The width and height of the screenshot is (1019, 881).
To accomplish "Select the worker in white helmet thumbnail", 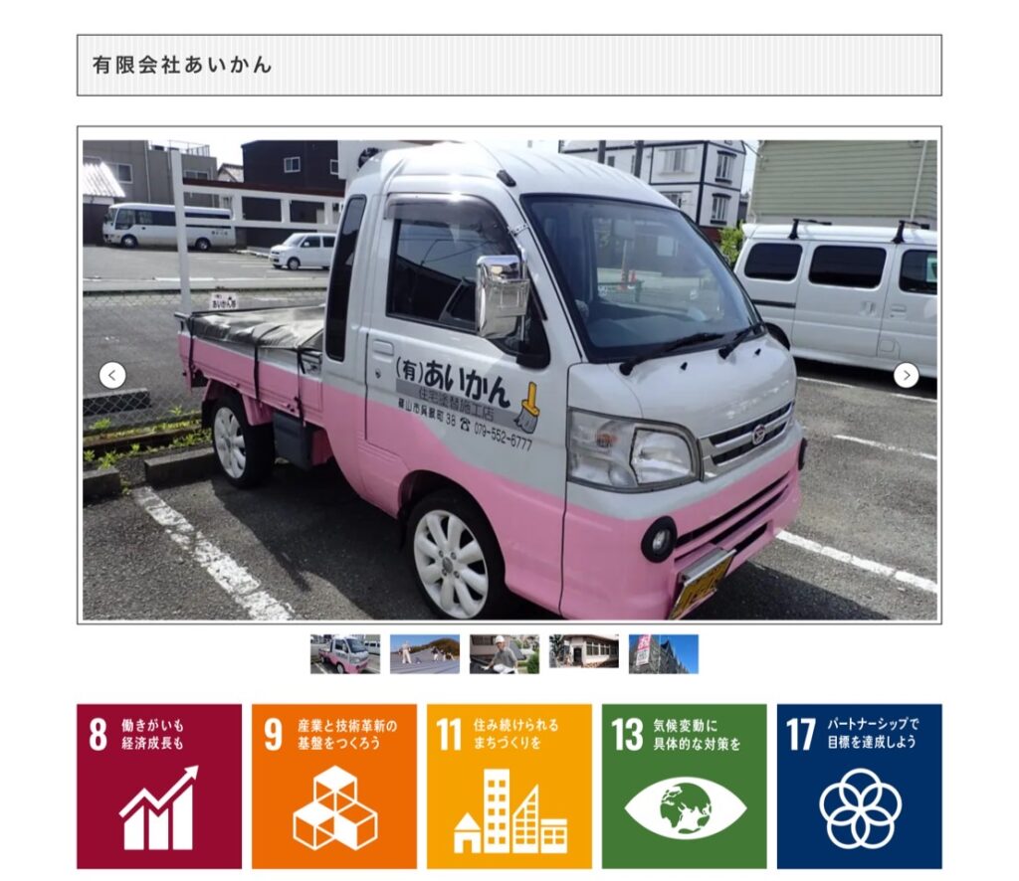I will tap(505, 653).
